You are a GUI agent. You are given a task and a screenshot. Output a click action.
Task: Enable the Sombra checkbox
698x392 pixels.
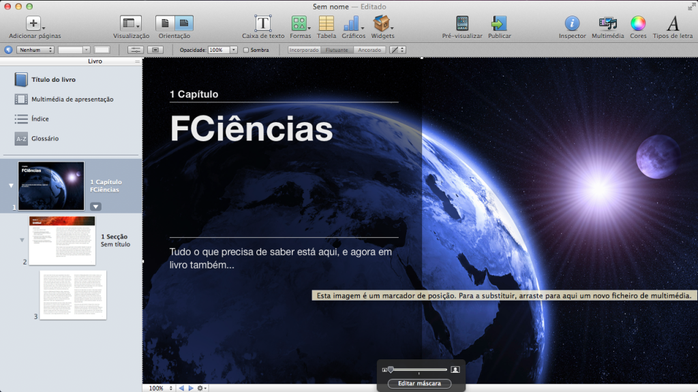click(245, 50)
